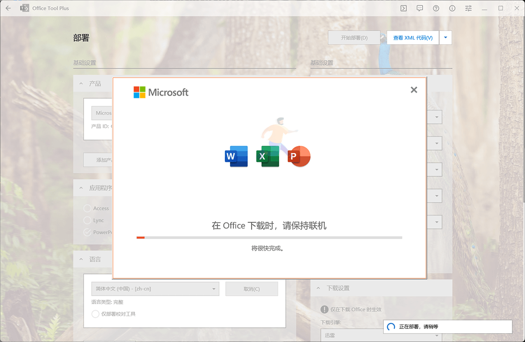Open the help question mark icon

(x=436, y=8)
